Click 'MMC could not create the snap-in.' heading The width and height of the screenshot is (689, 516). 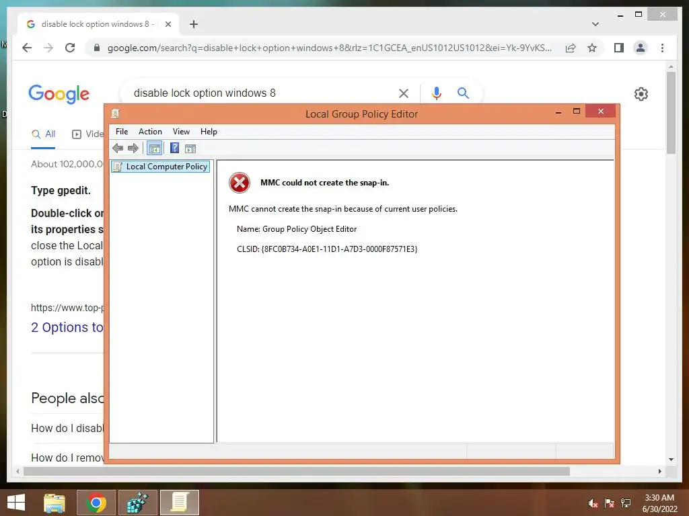pos(325,183)
